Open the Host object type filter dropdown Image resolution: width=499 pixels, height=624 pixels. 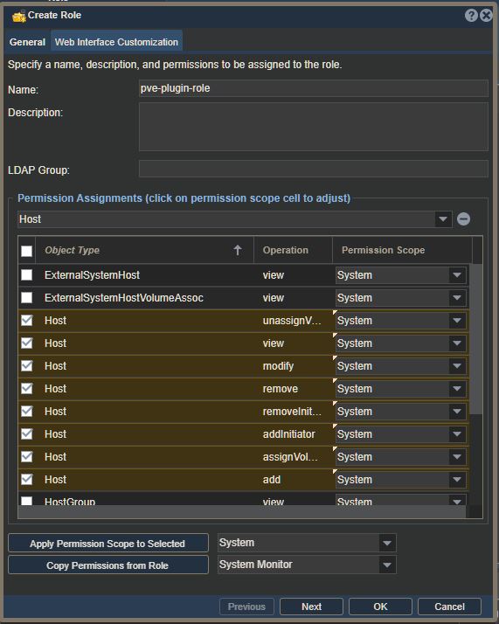tap(442, 219)
